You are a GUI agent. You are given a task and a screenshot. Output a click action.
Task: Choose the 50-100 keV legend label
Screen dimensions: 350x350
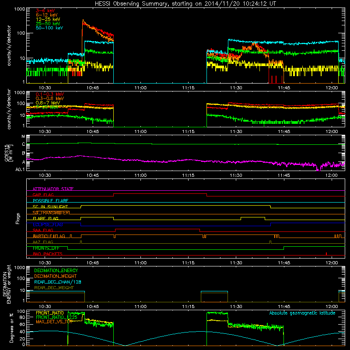tap(49, 28)
